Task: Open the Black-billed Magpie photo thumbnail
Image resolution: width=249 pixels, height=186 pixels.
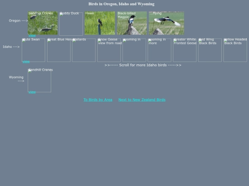Action: click(132, 23)
